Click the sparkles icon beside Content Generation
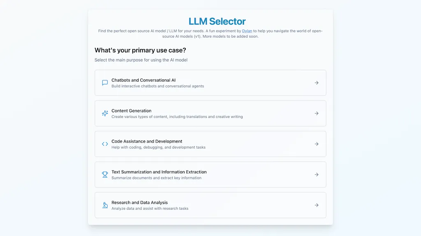This screenshot has width=421, height=236. pyautogui.click(x=104, y=113)
